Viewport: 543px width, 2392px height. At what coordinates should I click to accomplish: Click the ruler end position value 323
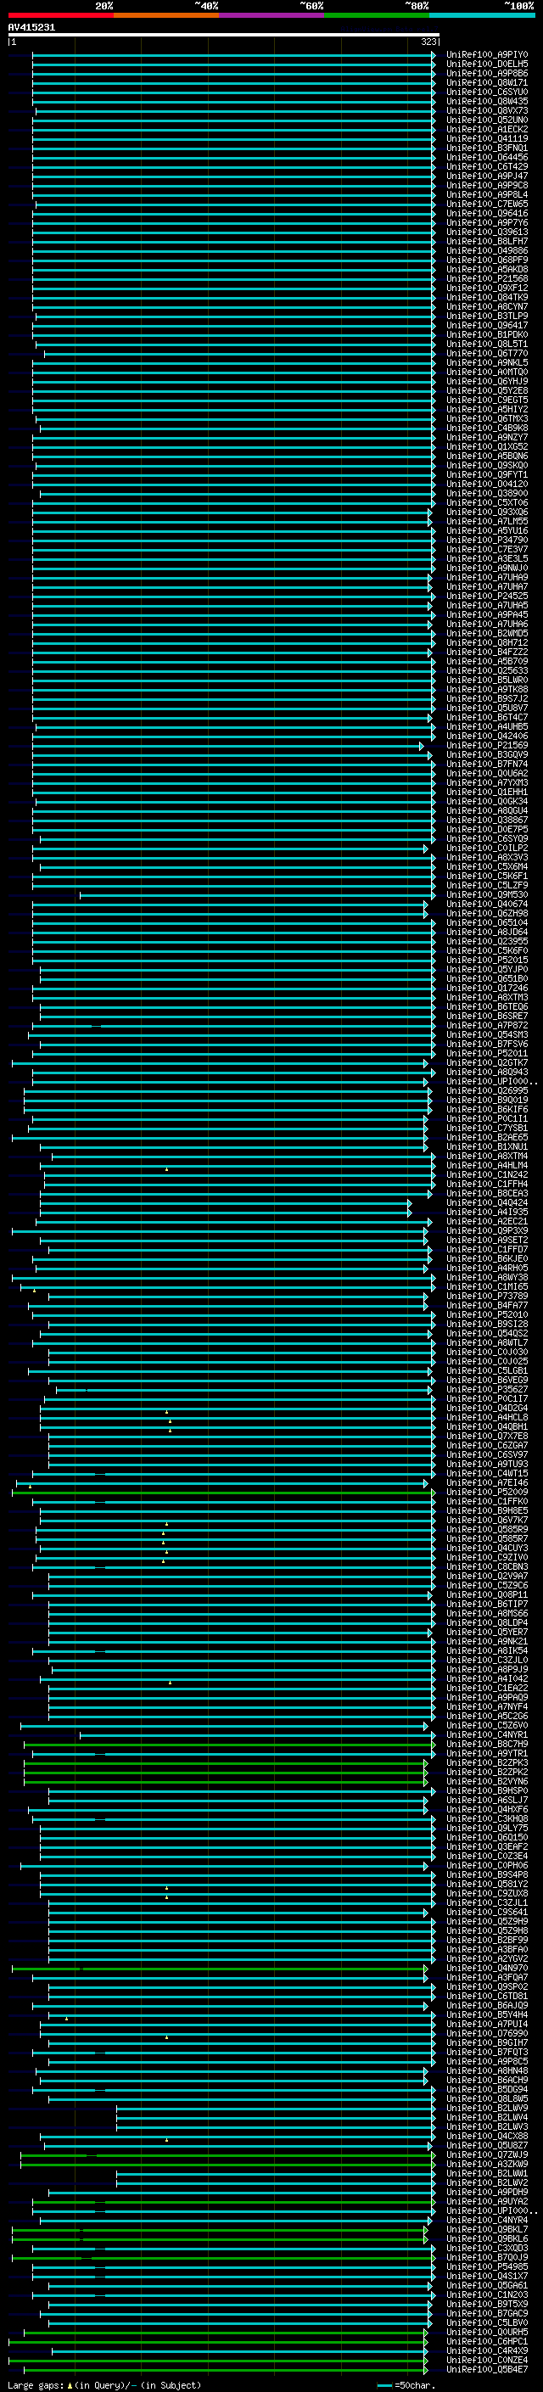428,42
